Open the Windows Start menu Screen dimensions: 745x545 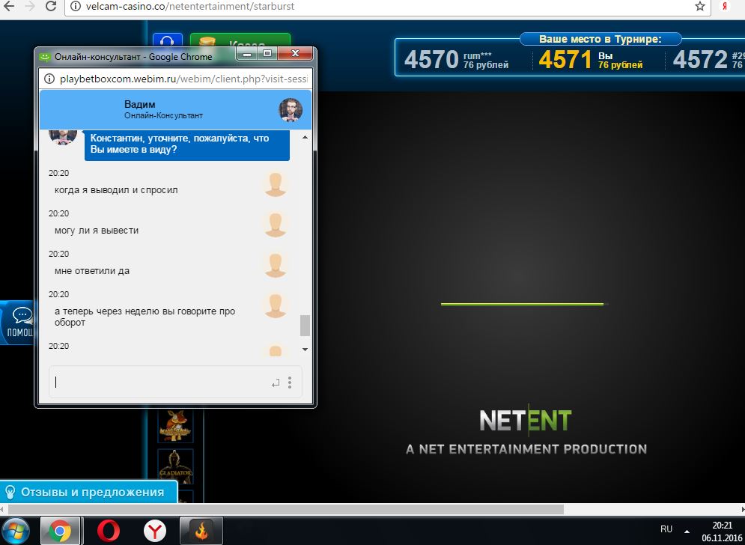15,531
